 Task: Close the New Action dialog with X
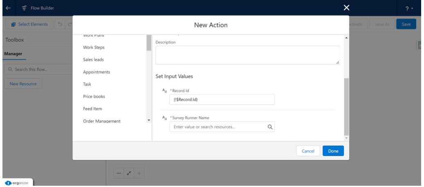point(346,8)
